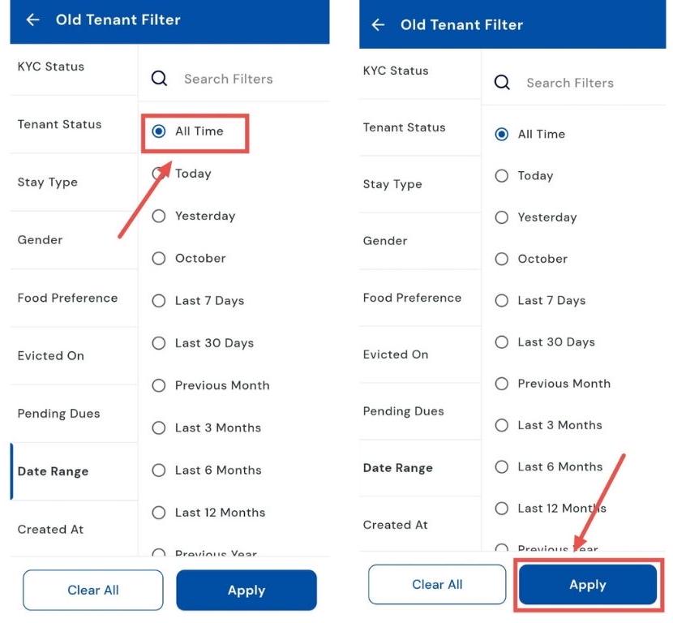Select 'All Time' radio in left panel
This screenshot has height=623, width=673.
pyautogui.click(x=159, y=131)
